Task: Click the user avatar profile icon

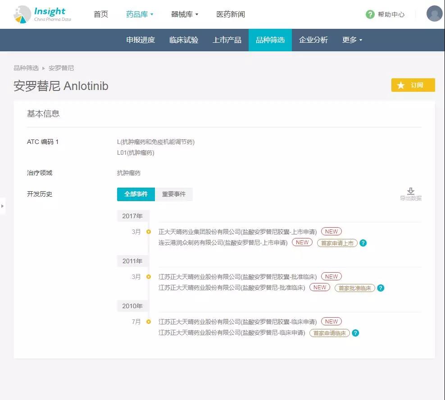Action: [434, 14]
